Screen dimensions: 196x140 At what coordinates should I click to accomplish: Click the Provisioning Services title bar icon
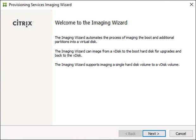[4, 5]
